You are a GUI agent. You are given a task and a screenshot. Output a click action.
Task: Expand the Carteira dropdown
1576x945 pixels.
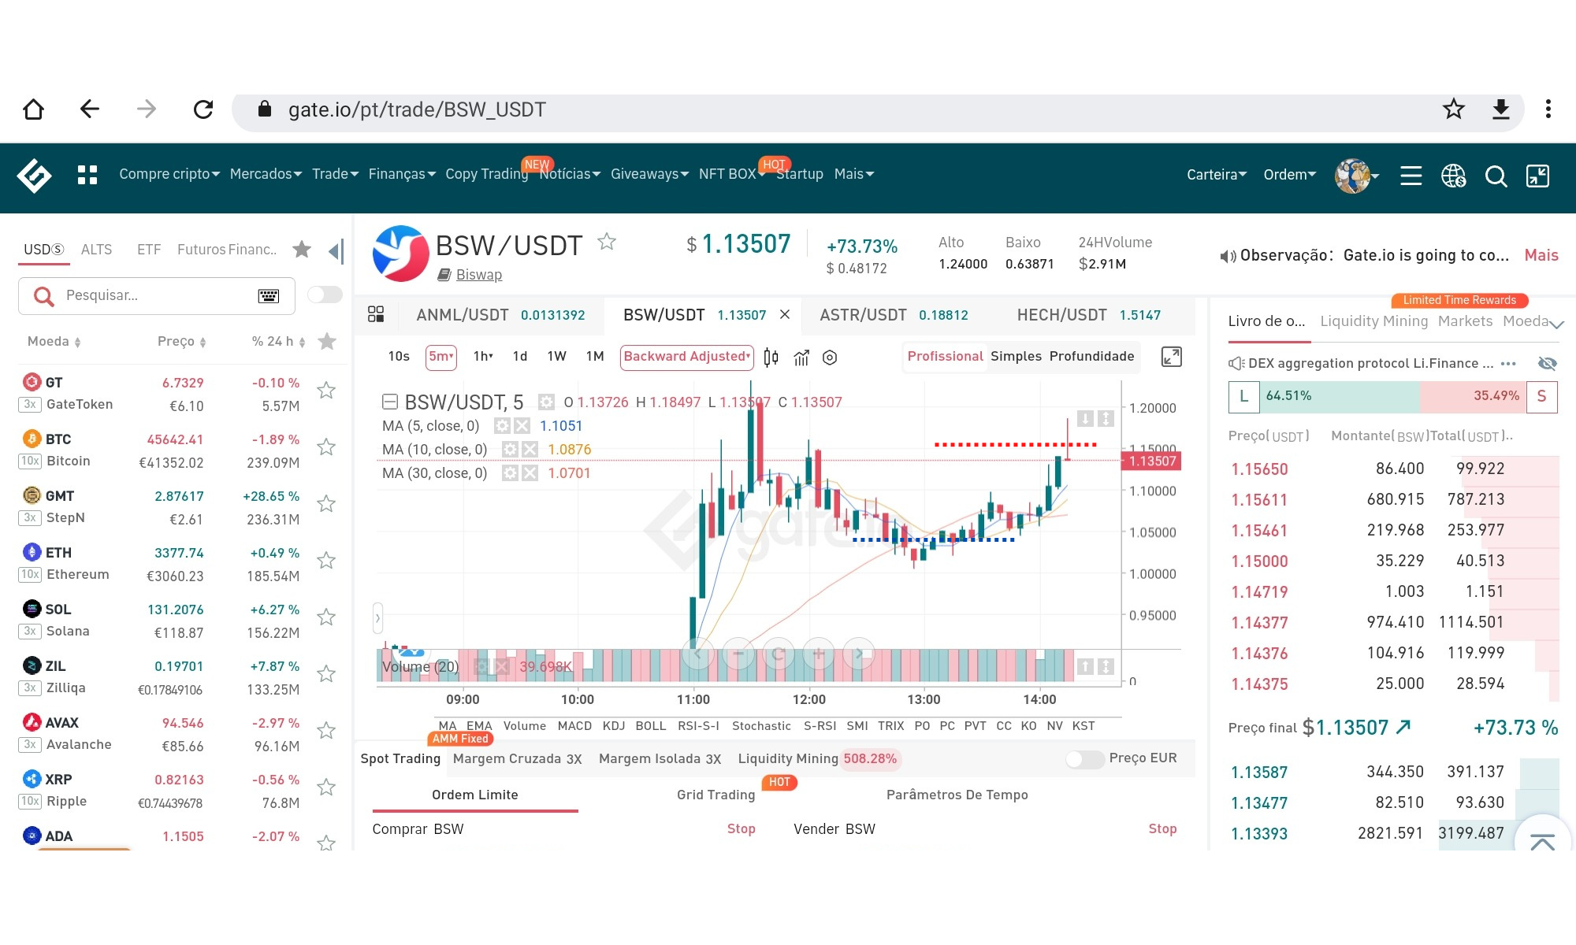pos(1217,175)
